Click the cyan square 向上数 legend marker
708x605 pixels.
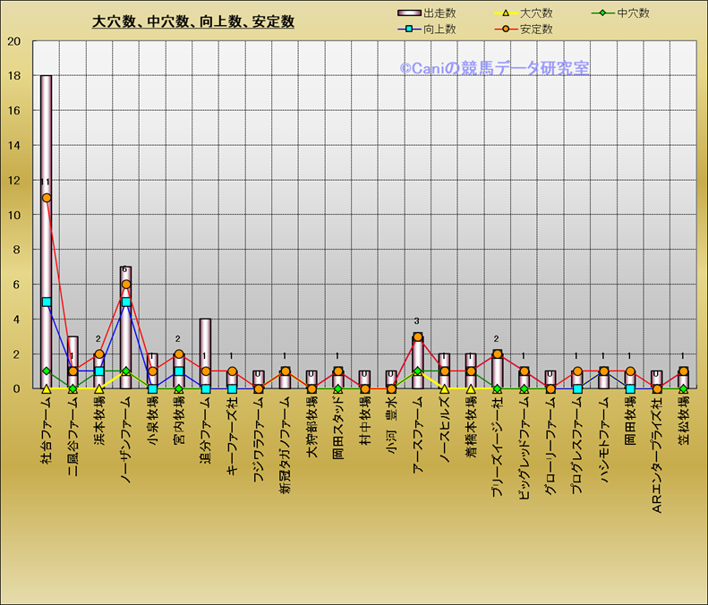pos(408,30)
